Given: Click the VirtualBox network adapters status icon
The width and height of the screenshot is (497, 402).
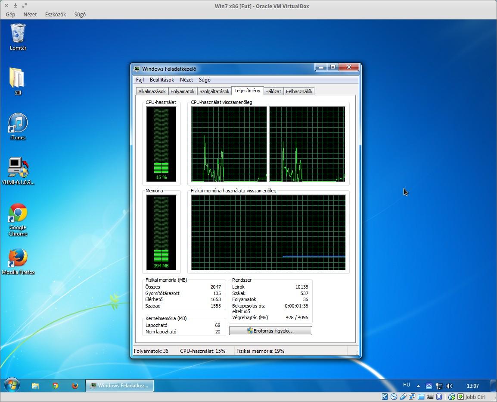Looking at the screenshot, I should point(412,396).
